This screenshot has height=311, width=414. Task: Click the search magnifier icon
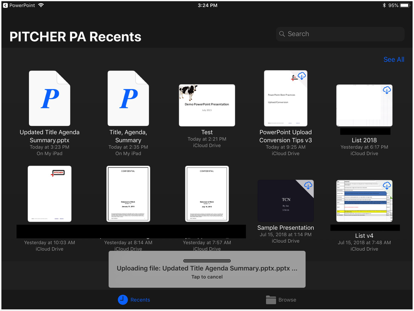pyautogui.click(x=282, y=34)
